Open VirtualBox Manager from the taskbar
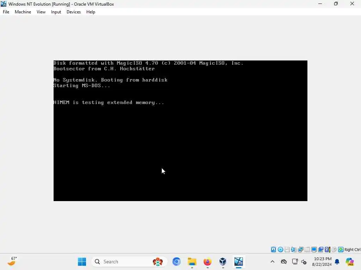 click(x=223, y=262)
